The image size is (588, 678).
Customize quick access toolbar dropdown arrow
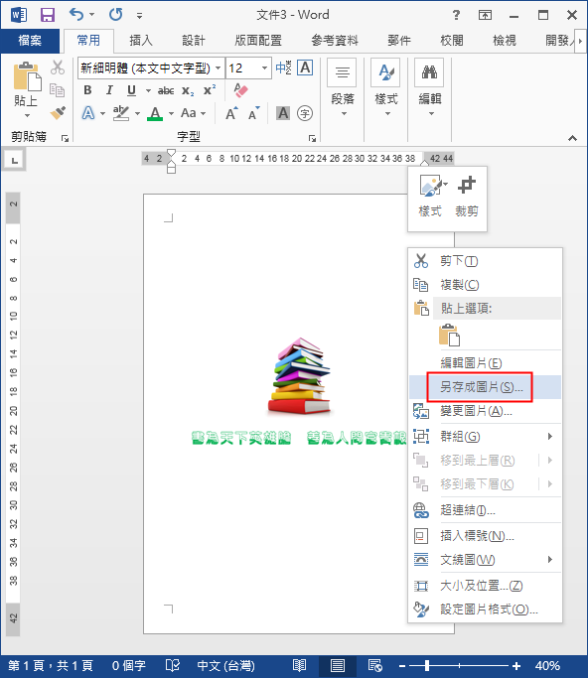[x=139, y=16]
